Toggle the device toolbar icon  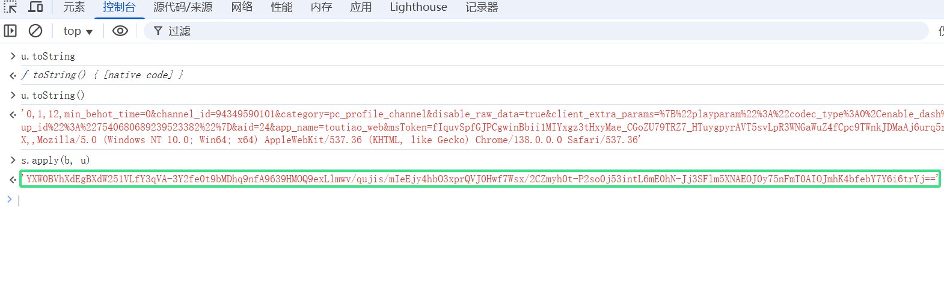pyautogui.click(x=36, y=7)
